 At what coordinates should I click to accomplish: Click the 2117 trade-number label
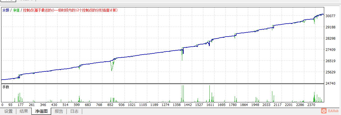point(278,105)
